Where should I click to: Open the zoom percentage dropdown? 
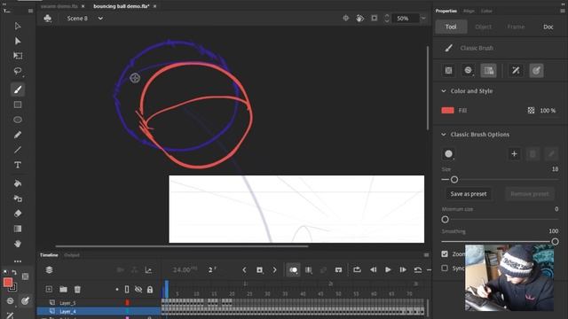point(423,18)
